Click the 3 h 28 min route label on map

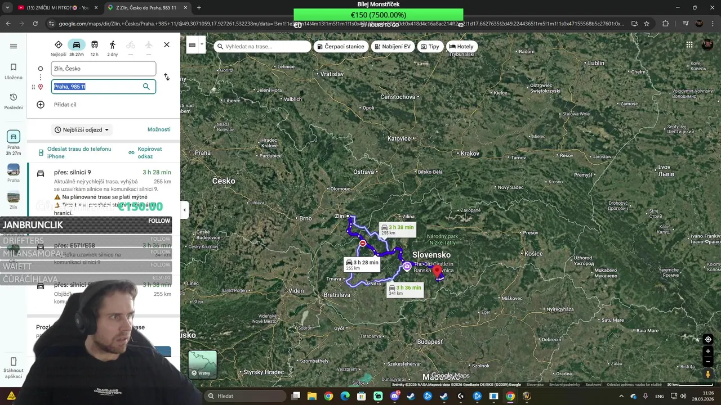pyautogui.click(x=362, y=264)
